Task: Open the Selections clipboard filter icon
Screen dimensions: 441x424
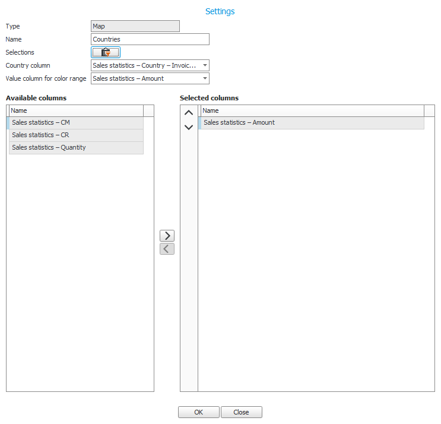Action: point(106,52)
